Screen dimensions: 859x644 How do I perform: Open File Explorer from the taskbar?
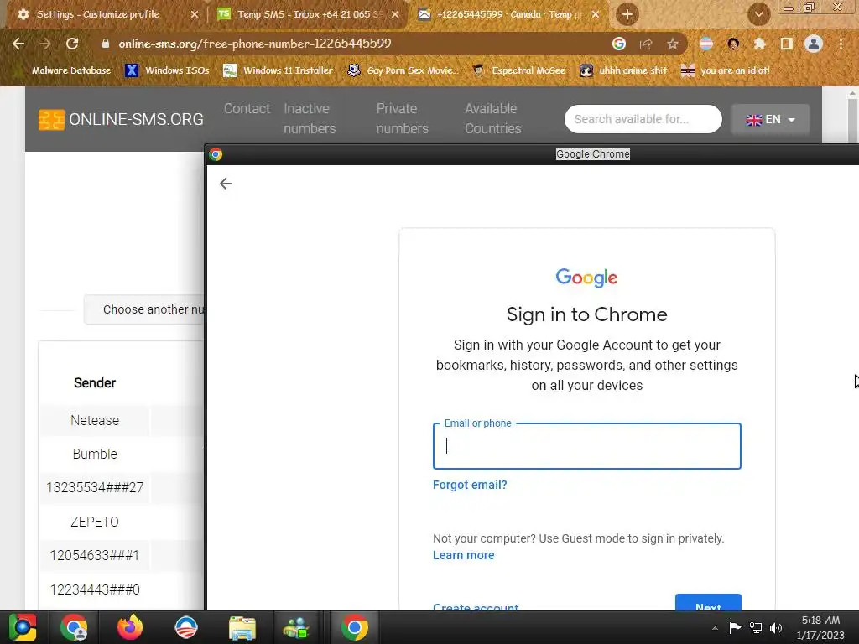[x=242, y=627]
